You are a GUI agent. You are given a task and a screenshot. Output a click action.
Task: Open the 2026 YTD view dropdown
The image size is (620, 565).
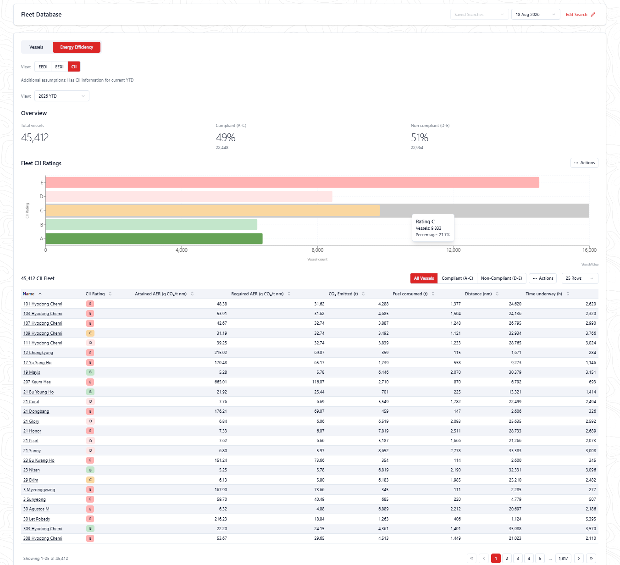pos(62,96)
